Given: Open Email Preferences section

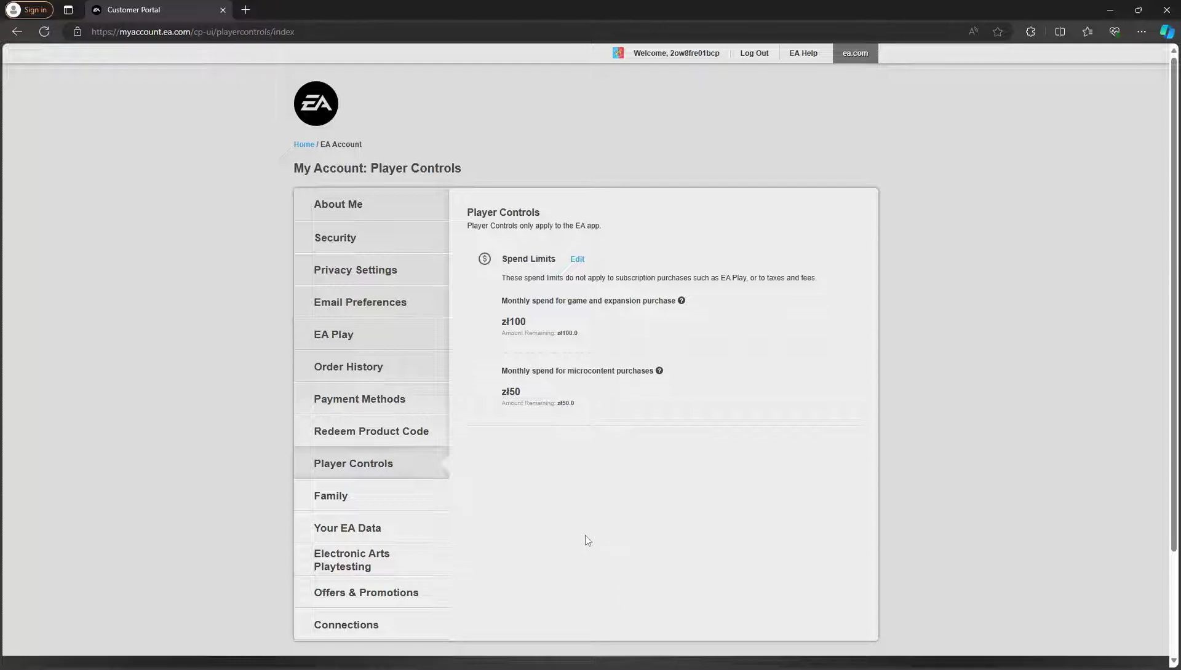Looking at the screenshot, I should tap(372, 302).
